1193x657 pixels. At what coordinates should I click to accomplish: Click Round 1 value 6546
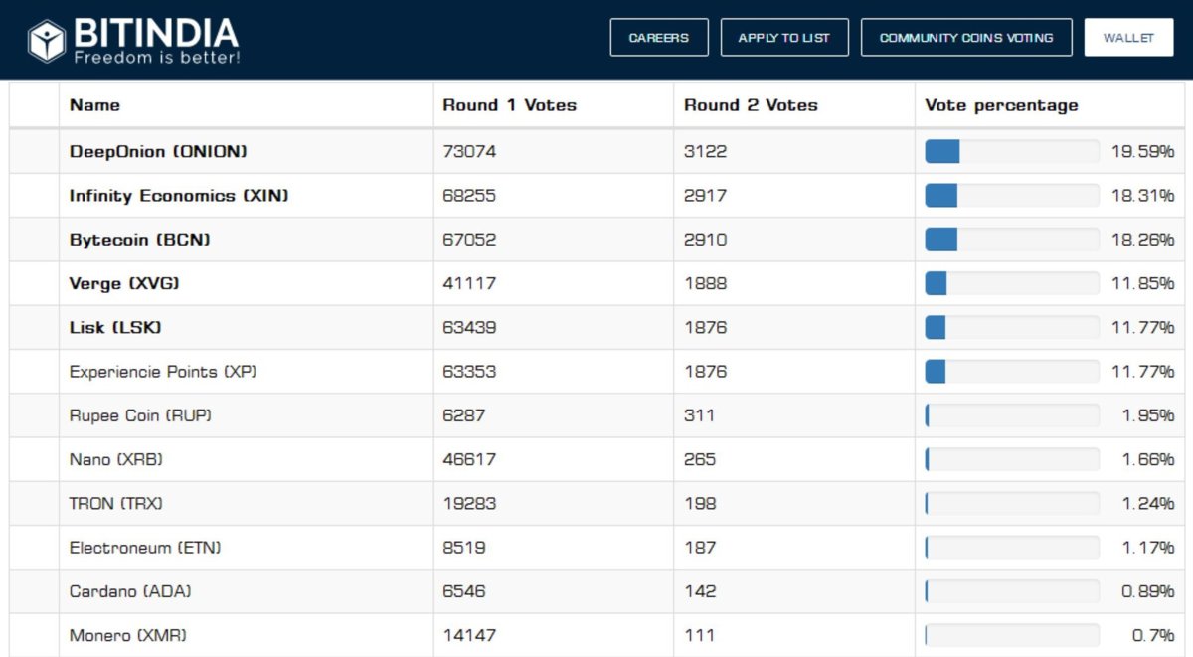pos(464,591)
